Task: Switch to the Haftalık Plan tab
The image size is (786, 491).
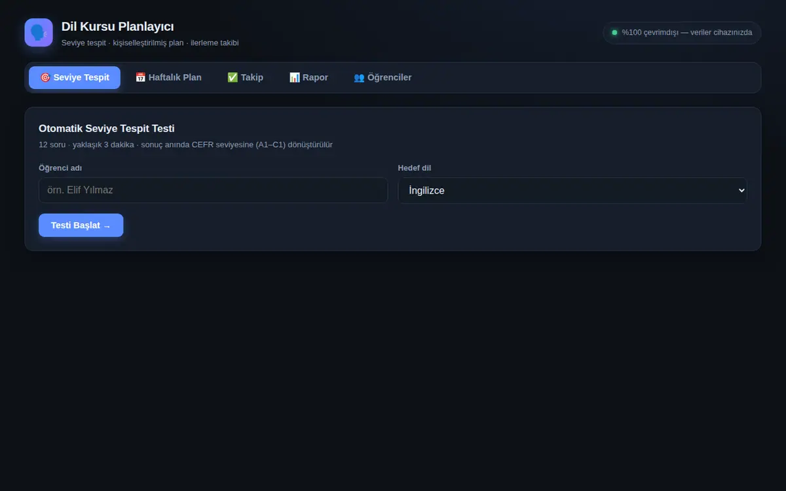Action: coord(168,77)
